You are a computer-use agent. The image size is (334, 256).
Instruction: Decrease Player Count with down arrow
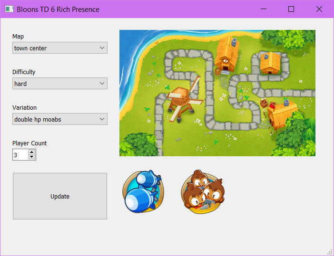32,157
